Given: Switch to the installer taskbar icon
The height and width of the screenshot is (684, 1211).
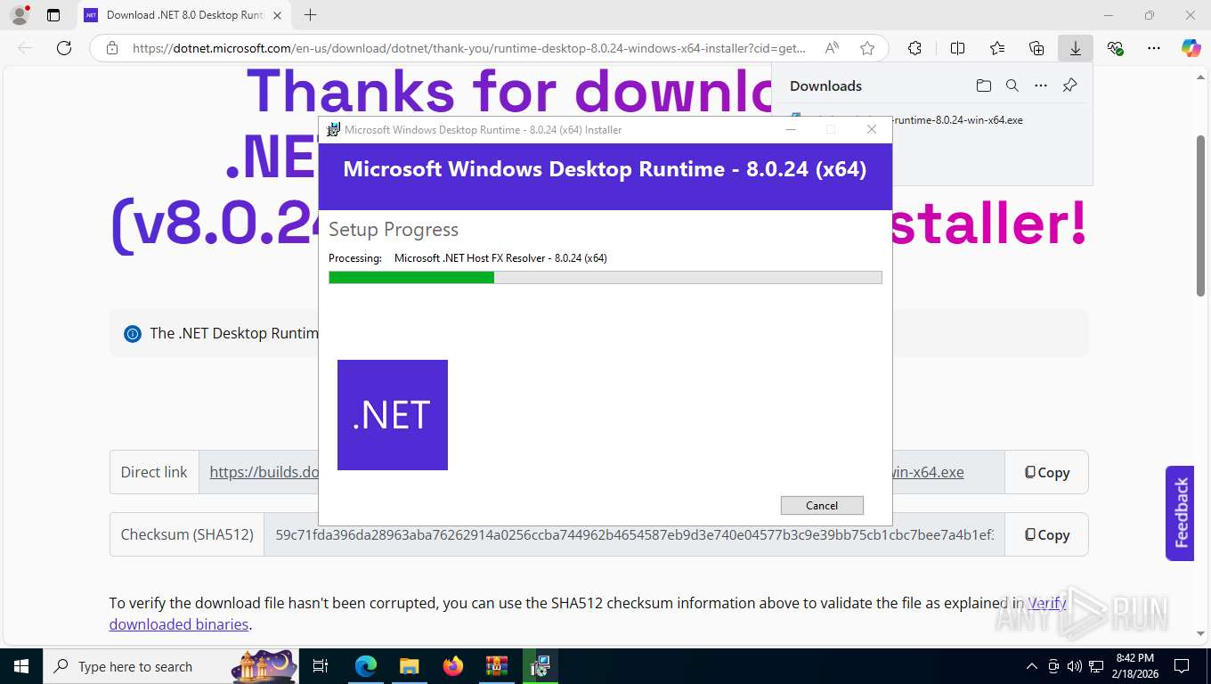Looking at the screenshot, I should [x=540, y=666].
